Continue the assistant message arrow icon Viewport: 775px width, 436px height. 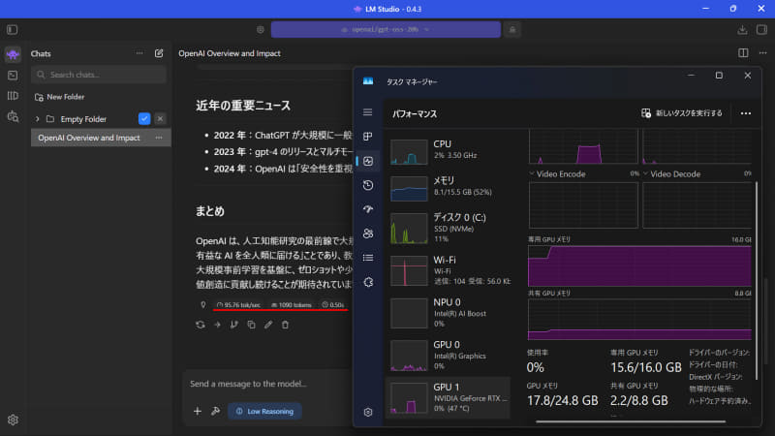tap(217, 325)
